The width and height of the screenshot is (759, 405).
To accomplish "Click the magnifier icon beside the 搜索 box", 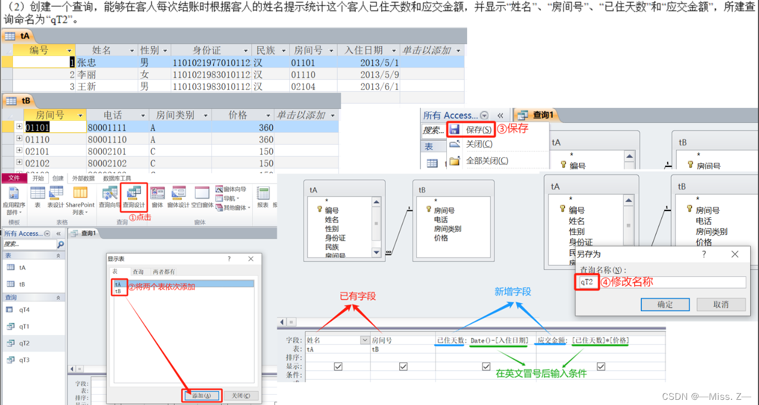I will coord(61,244).
